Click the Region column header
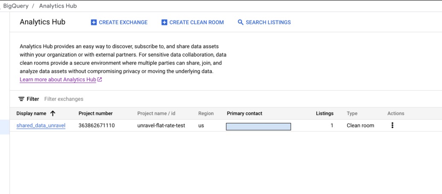Image resolution: width=442 pixels, height=194 pixels. point(206,114)
